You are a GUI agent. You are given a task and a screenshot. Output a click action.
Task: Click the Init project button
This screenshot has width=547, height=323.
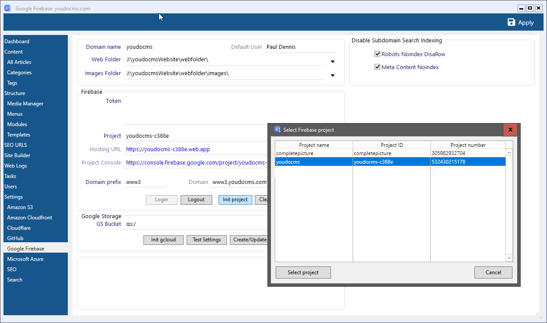coord(235,200)
